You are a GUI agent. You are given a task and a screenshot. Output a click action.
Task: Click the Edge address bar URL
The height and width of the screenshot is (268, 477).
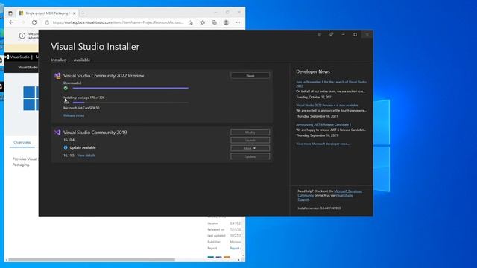[x=118, y=22]
